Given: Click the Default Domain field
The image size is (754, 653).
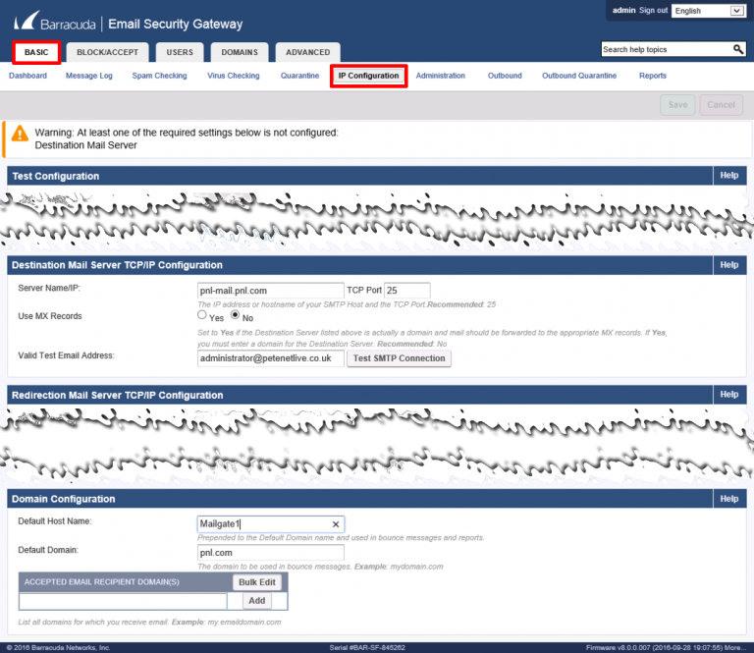Looking at the screenshot, I should click(271, 553).
